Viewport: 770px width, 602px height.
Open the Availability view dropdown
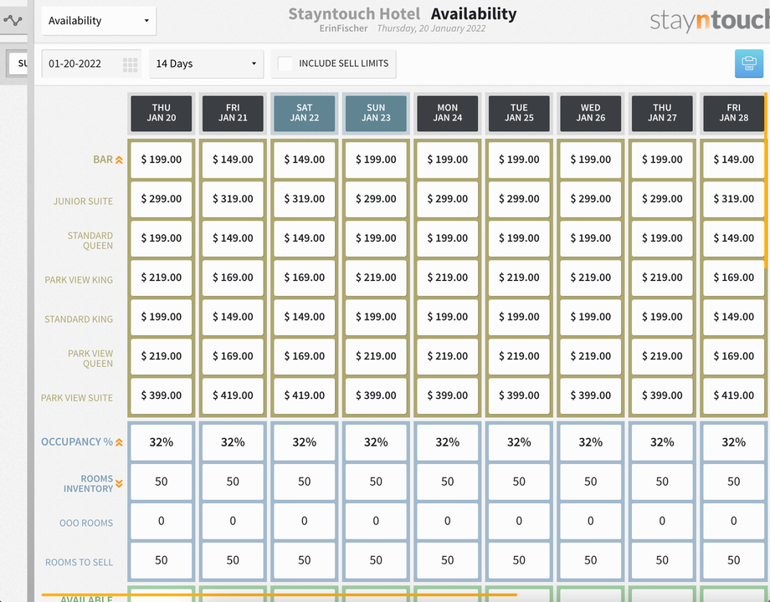pos(99,21)
